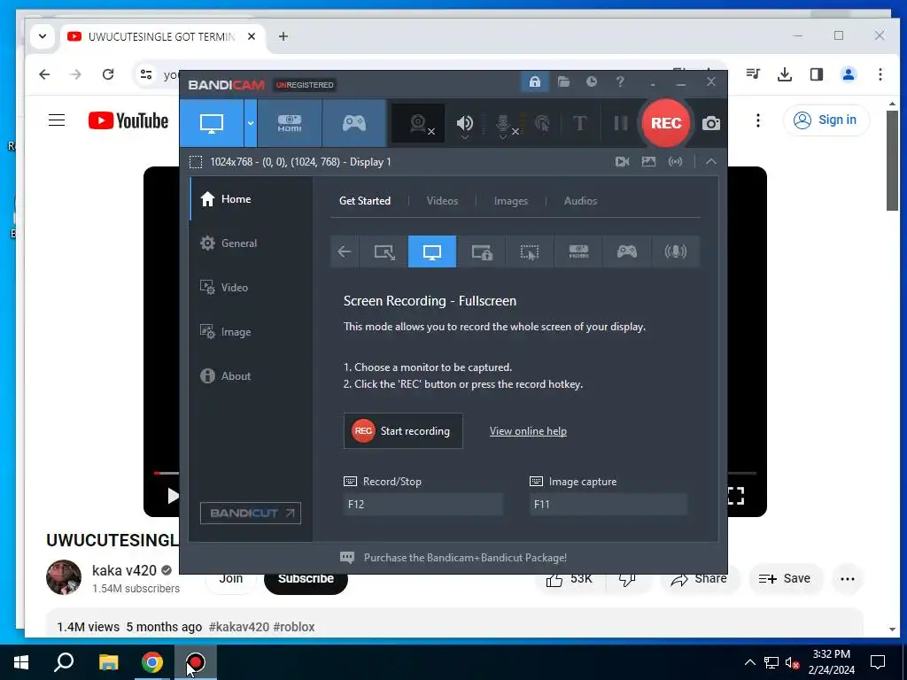Open YouTube hamburger menu in Chrome

[x=57, y=120]
